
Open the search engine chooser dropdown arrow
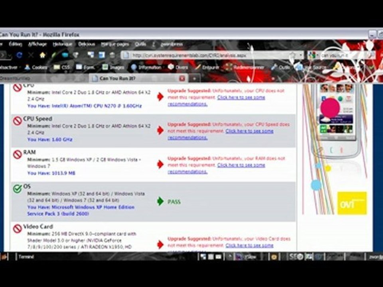click(317, 55)
